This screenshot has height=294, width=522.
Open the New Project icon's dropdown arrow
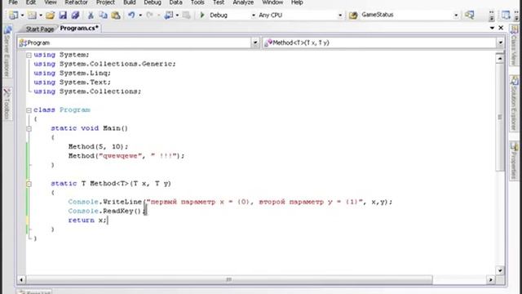(22, 16)
